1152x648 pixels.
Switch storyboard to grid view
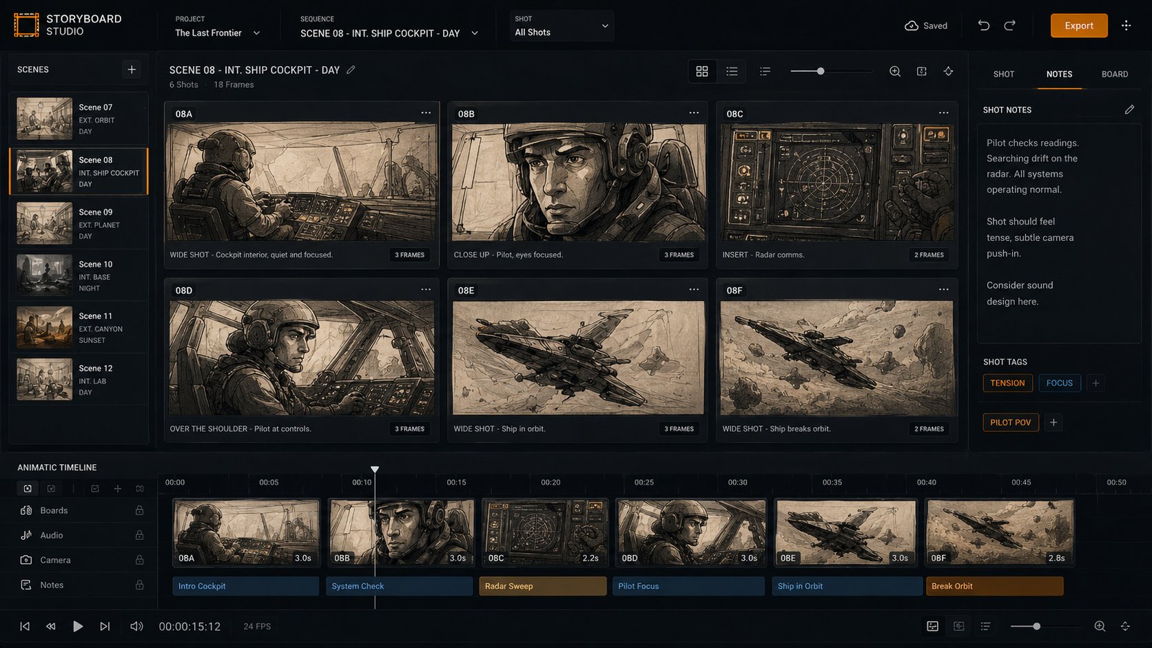[702, 71]
